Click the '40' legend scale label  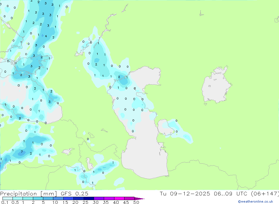coord(116,202)
